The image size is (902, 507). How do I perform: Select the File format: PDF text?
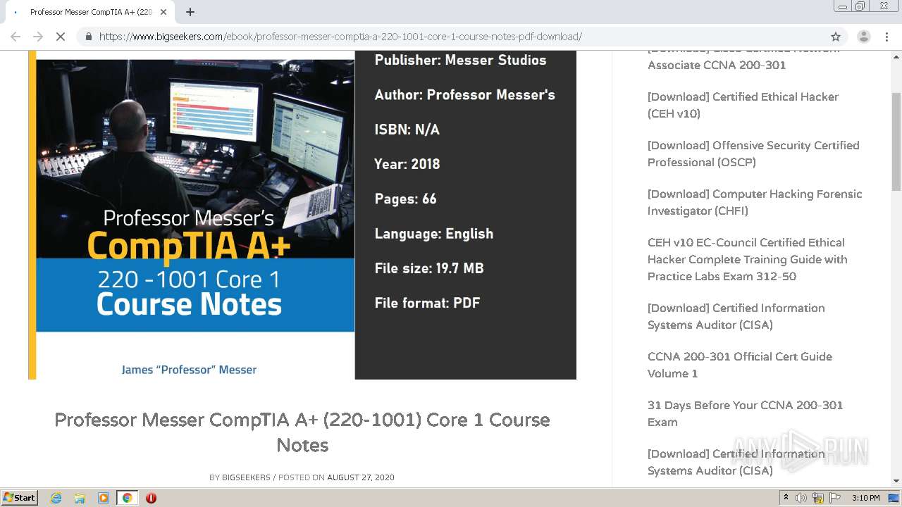point(427,303)
